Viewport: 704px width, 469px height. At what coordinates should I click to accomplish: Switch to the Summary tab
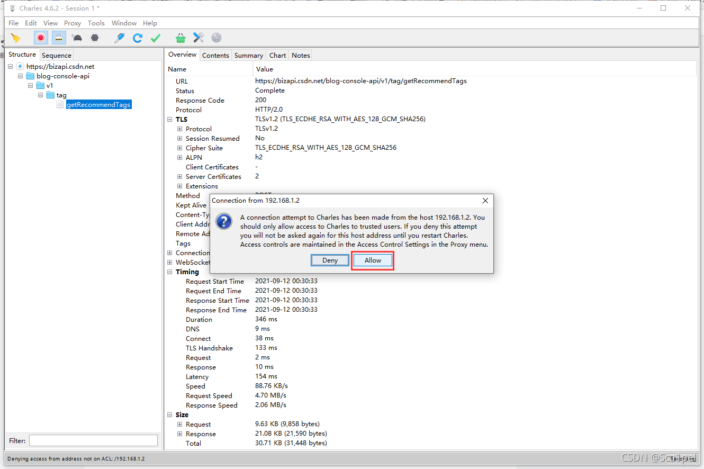coord(249,55)
